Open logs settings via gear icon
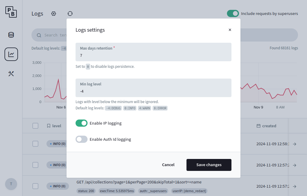The width and height of the screenshot is (307, 196). (53, 13)
